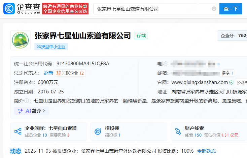Image resolution: width=247 pixels, height=158 pixels.
Task: Click the 查一下 search button
Action: [231, 9]
